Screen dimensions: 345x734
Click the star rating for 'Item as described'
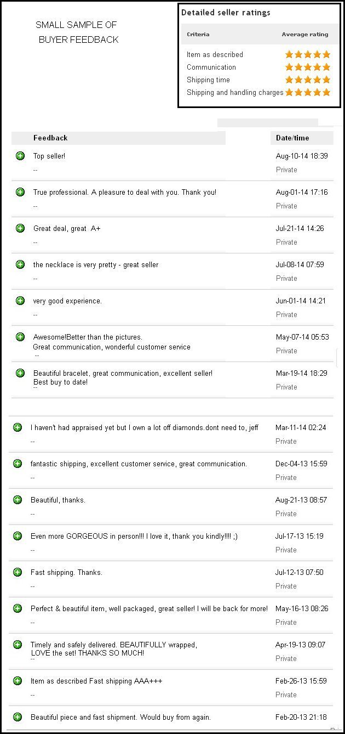[x=308, y=54]
